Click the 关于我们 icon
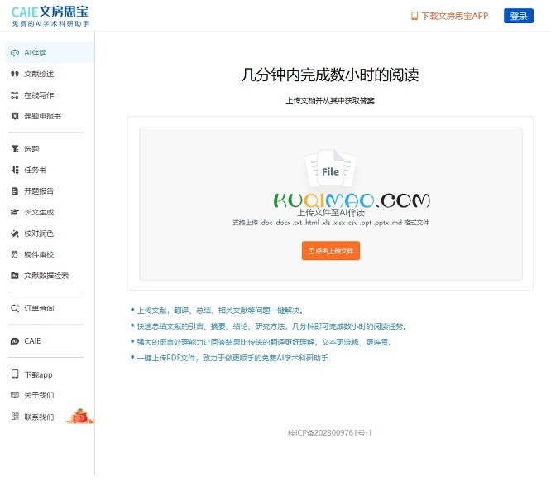 coord(14,395)
